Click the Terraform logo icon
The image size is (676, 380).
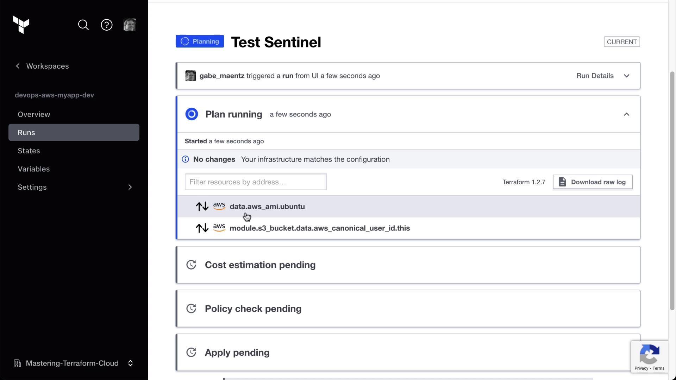[x=21, y=25]
